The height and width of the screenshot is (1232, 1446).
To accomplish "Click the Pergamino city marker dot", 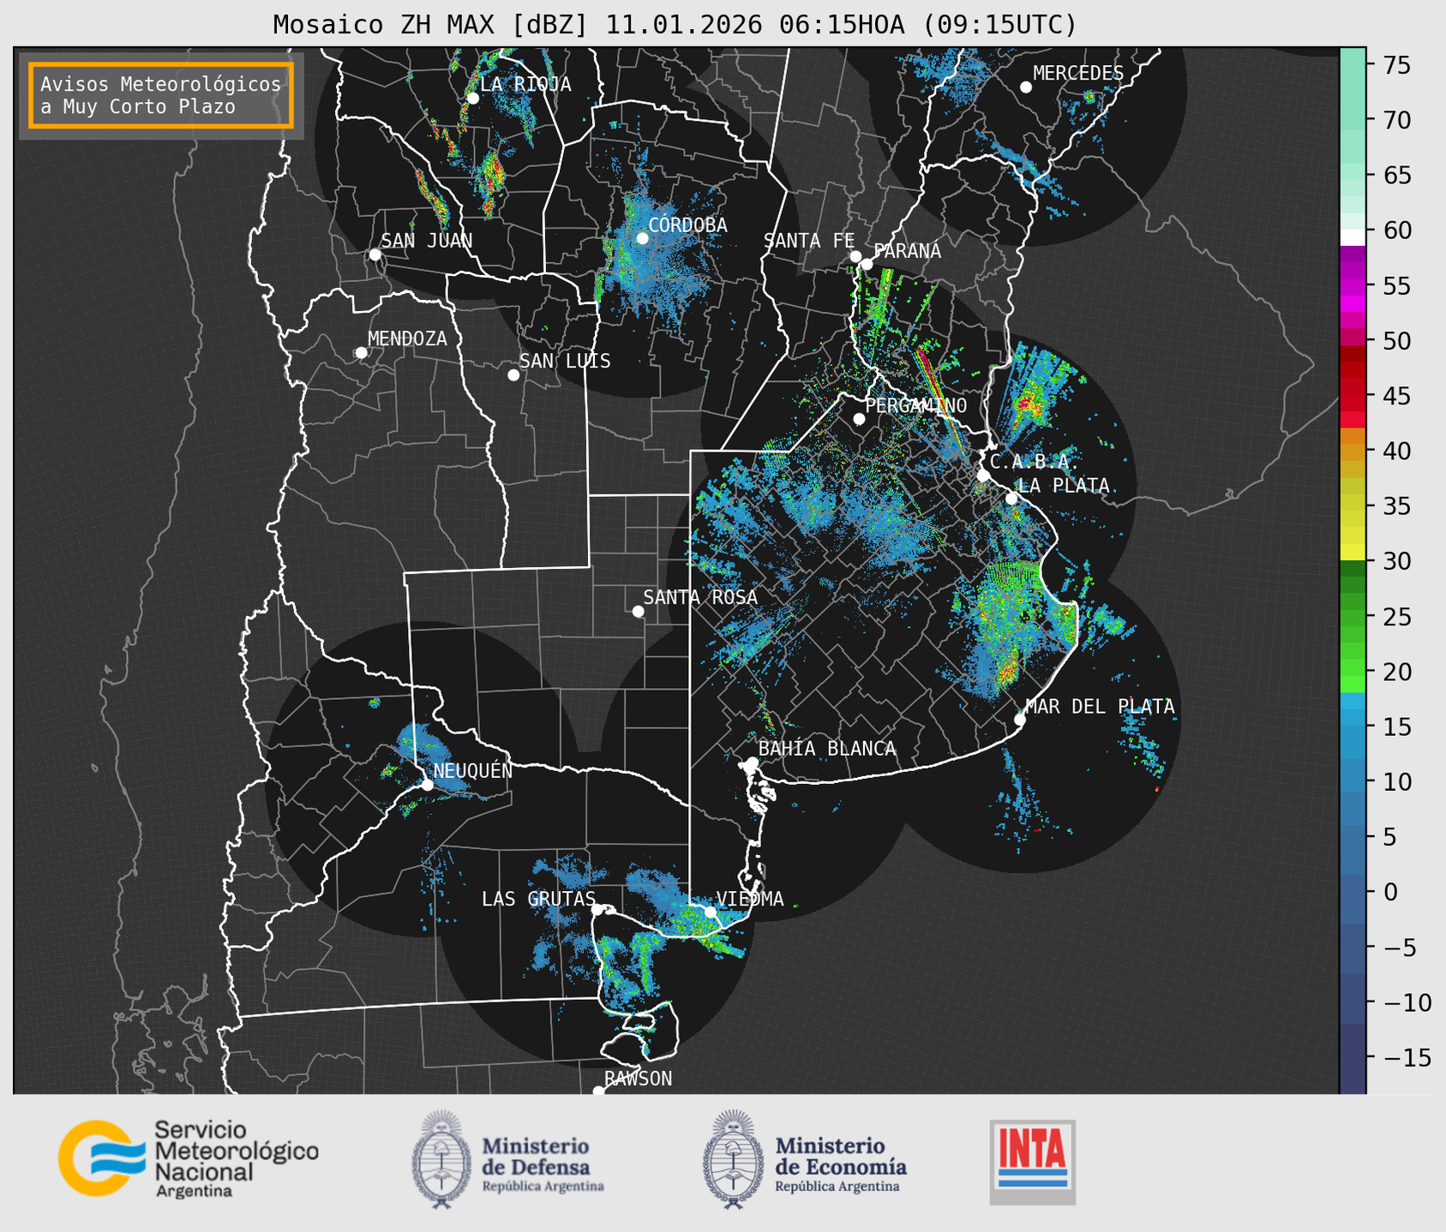I will pyautogui.click(x=859, y=419).
